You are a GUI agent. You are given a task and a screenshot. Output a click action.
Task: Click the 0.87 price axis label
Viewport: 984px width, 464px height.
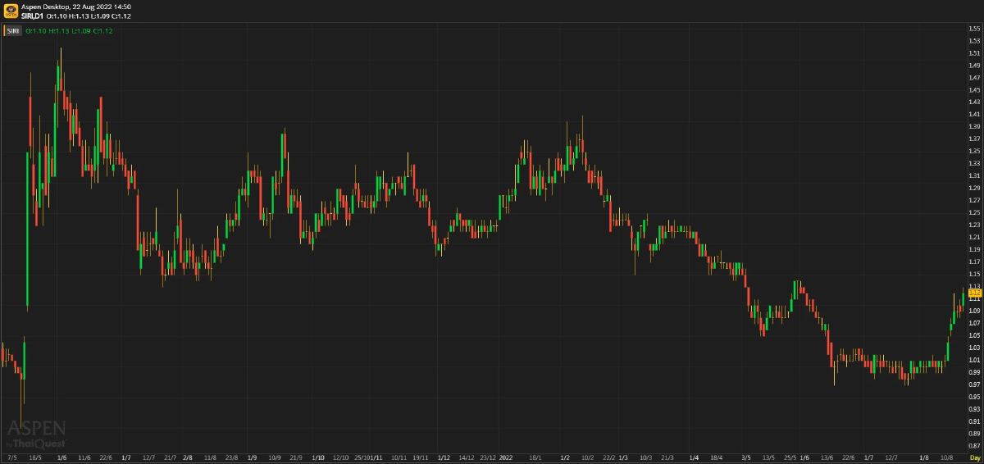click(x=974, y=446)
